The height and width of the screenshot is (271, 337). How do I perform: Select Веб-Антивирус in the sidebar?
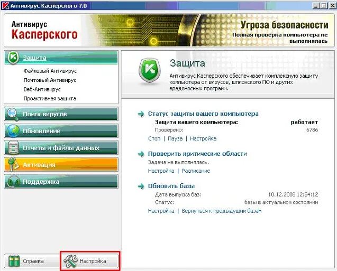point(42,89)
